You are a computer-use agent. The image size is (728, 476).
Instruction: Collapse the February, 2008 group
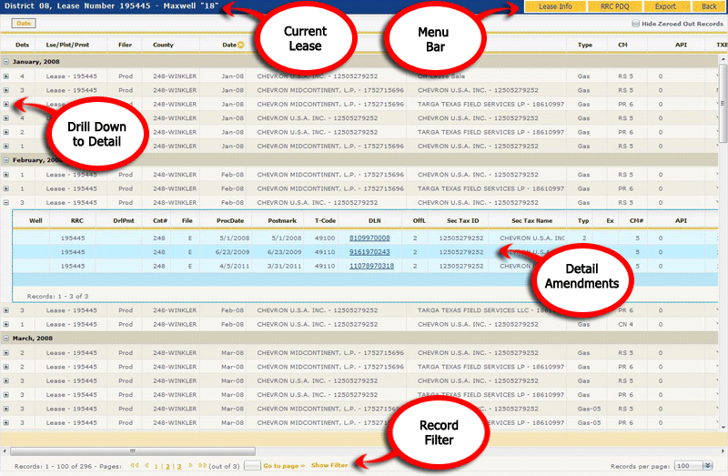[6, 160]
